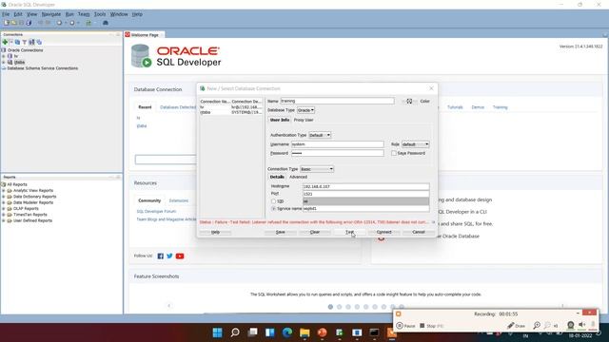Expand User Defined Reports node
Screen dimensions: 609x342
point(4,220)
